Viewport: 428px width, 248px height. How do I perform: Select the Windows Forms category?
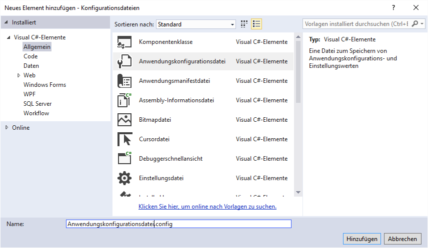(x=44, y=85)
